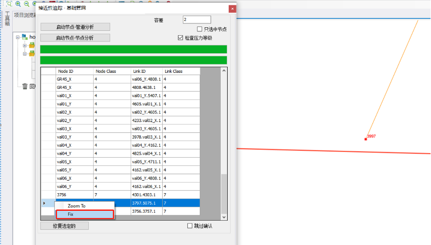Click the red node marker 3997 on map
The width and height of the screenshot is (431, 245).
366,139
